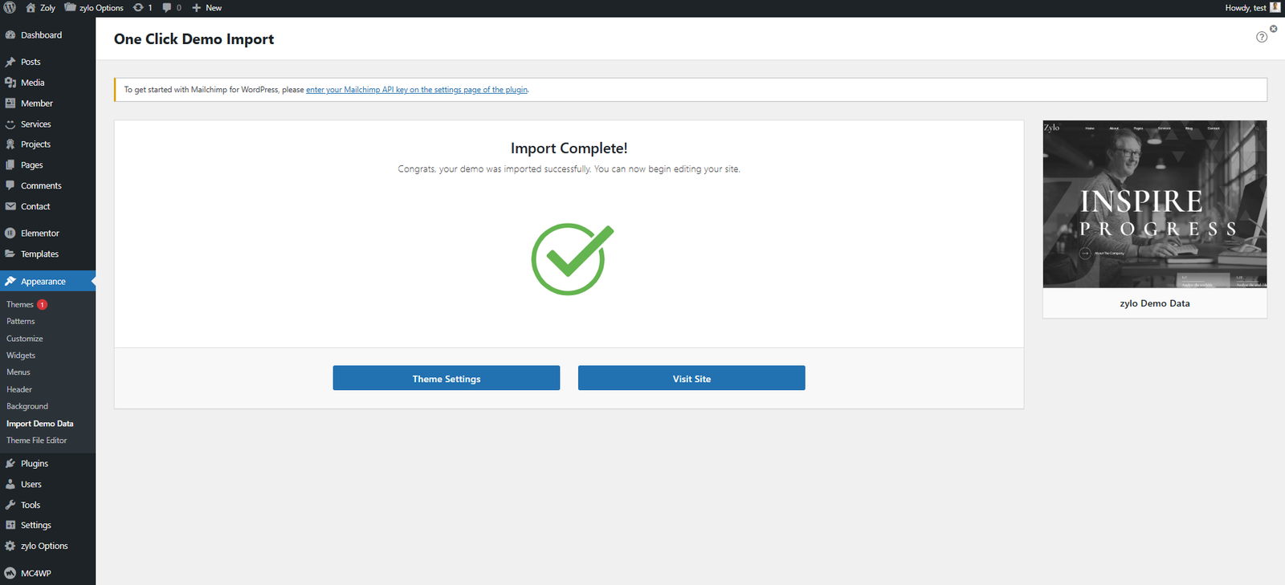The height and width of the screenshot is (585, 1285).
Task: Click the help question mark icon
Action: [1261, 38]
